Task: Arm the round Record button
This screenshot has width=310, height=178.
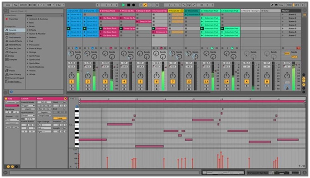Action: [x=134, y=5]
